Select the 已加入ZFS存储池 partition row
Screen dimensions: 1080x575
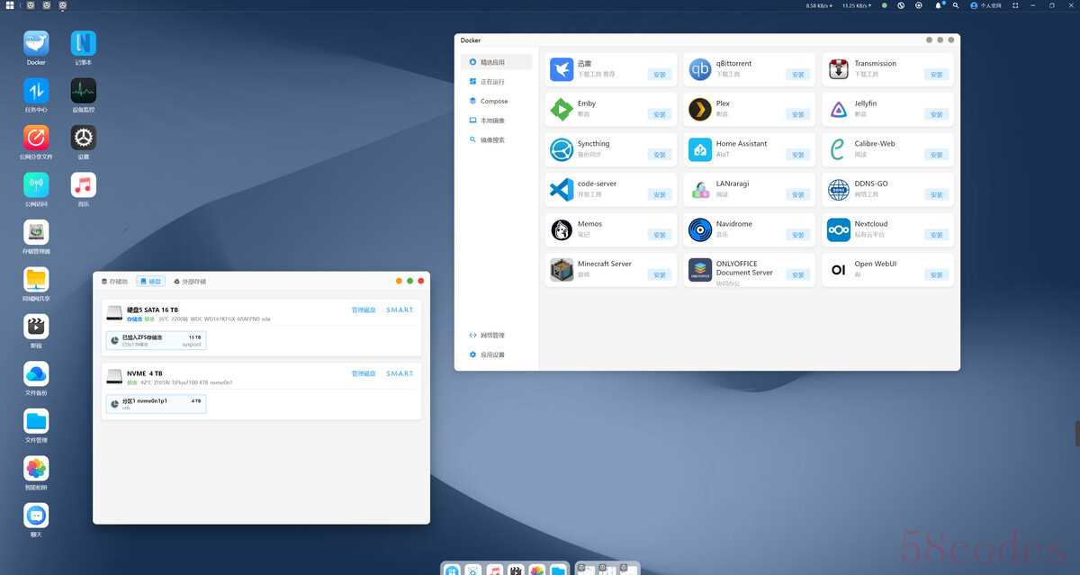(x=156, y=340)
